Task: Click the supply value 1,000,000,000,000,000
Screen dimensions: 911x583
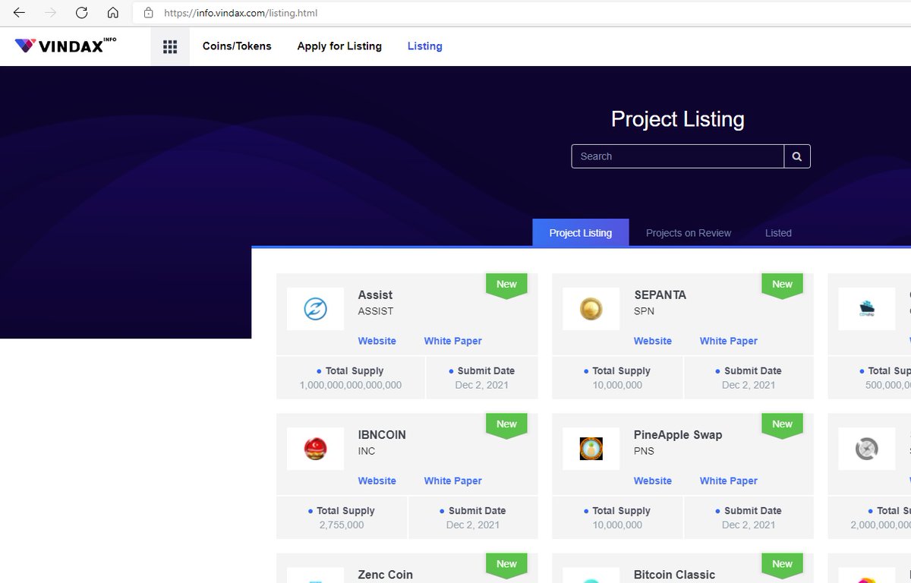Action: (x=351, y=385)
